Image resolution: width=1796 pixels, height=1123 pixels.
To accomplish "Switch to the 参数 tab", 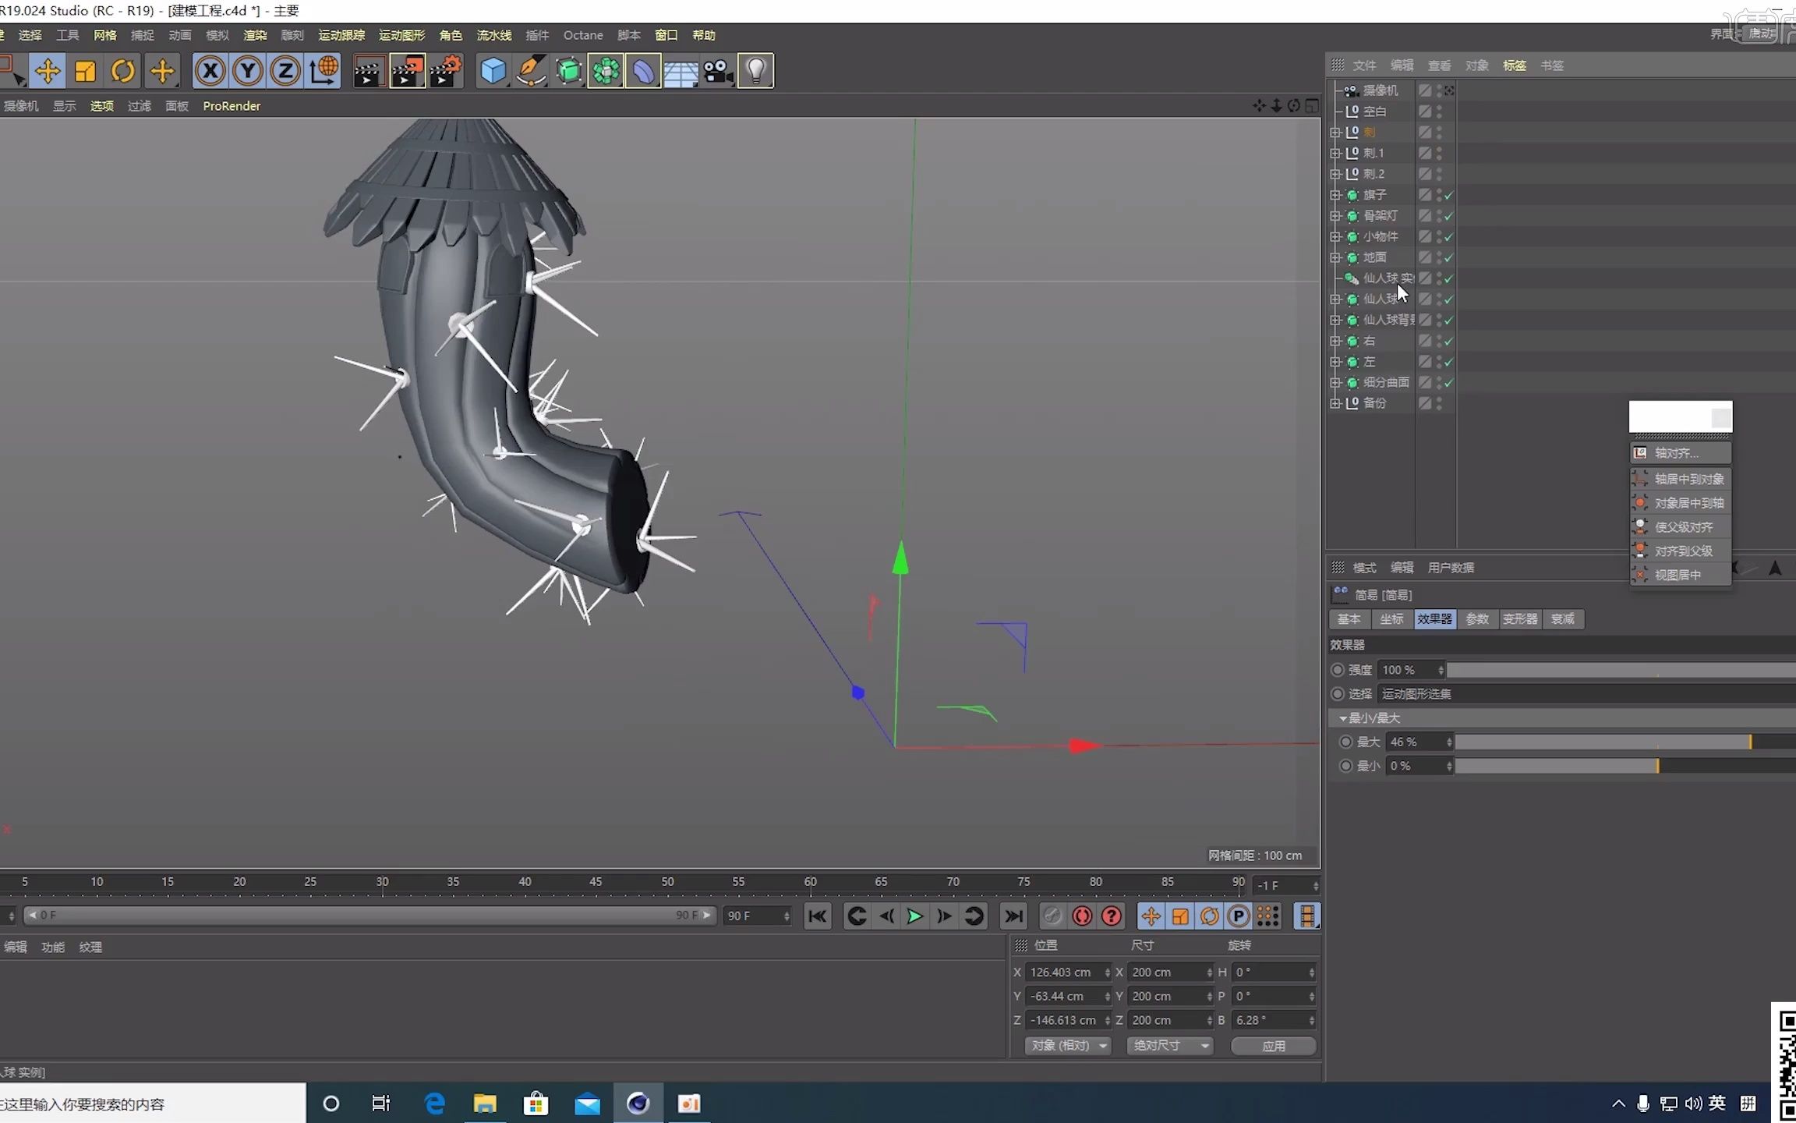I will (1477, 619).
